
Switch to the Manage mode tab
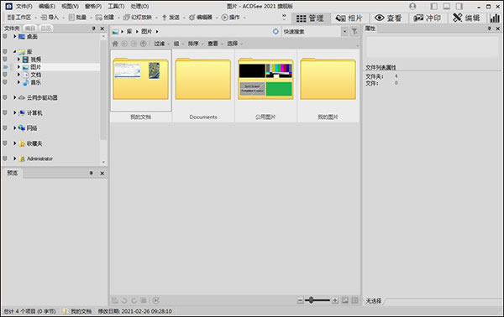pyautogui.click(x=310, y=18)
